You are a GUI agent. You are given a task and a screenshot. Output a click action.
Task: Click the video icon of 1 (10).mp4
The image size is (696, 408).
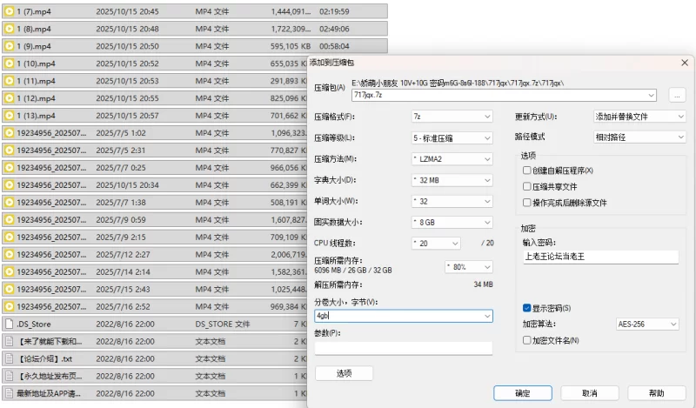point(10,64)
